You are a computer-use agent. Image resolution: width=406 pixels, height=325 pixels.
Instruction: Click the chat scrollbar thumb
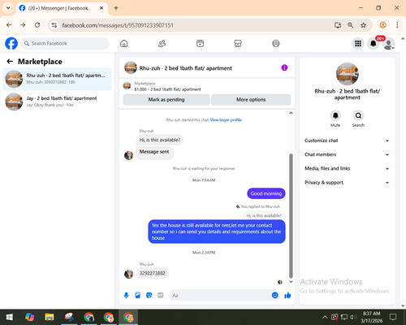pyautogui.click(x=291, y=216)
